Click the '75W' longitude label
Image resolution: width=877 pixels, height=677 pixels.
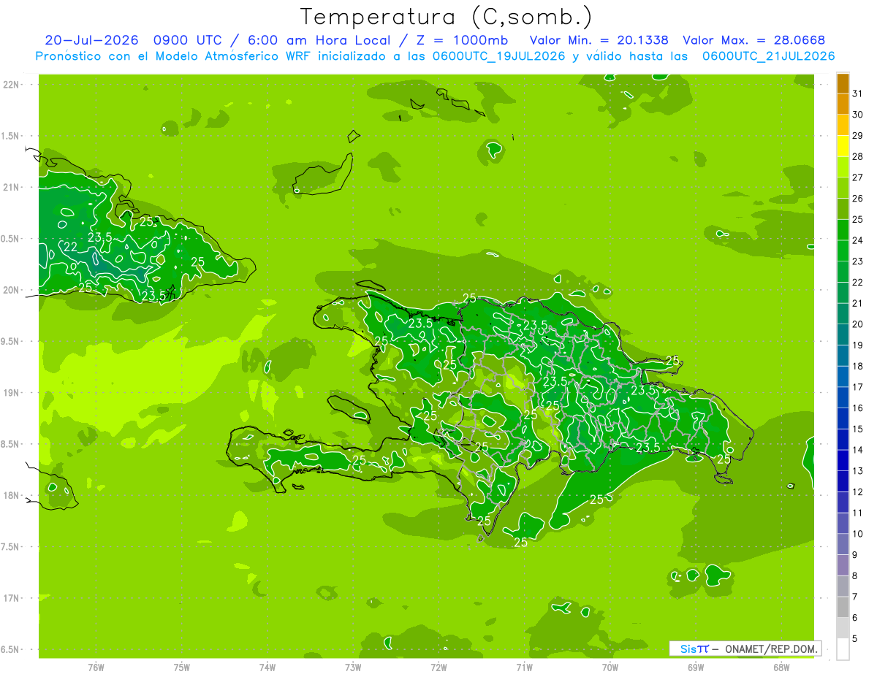click(182, 668)
